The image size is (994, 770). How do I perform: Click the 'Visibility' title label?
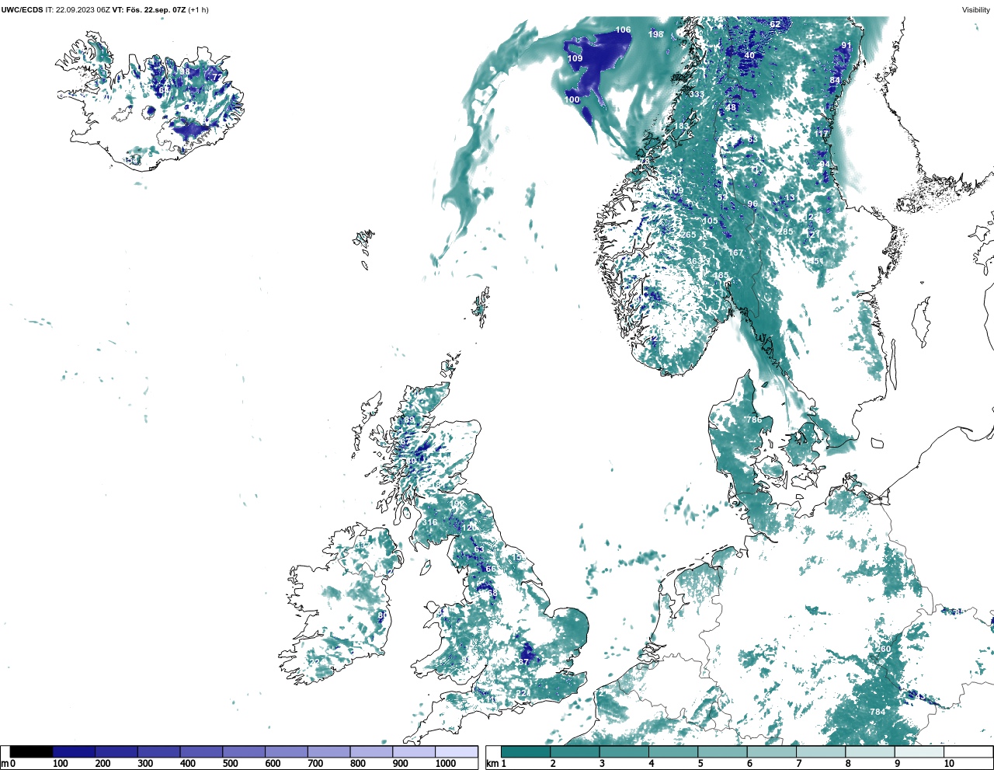tap(976, 10)
